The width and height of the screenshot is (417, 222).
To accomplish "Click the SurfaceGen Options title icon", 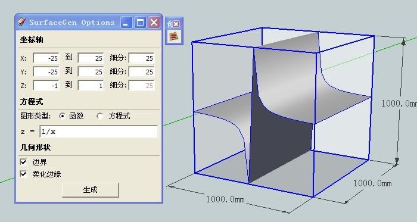I will coord(22,22).
